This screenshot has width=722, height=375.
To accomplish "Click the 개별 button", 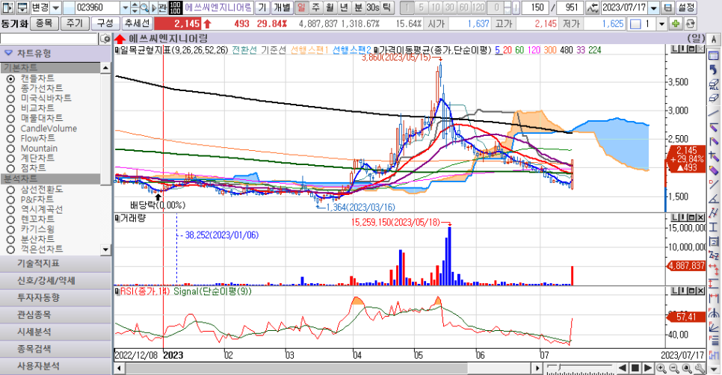I will [282, 7].
